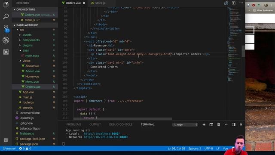
Task: Split the terminal panel
Action: [211, 124]
